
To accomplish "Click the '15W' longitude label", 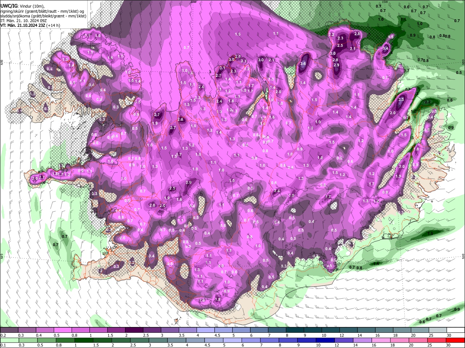I will (385, 2).
